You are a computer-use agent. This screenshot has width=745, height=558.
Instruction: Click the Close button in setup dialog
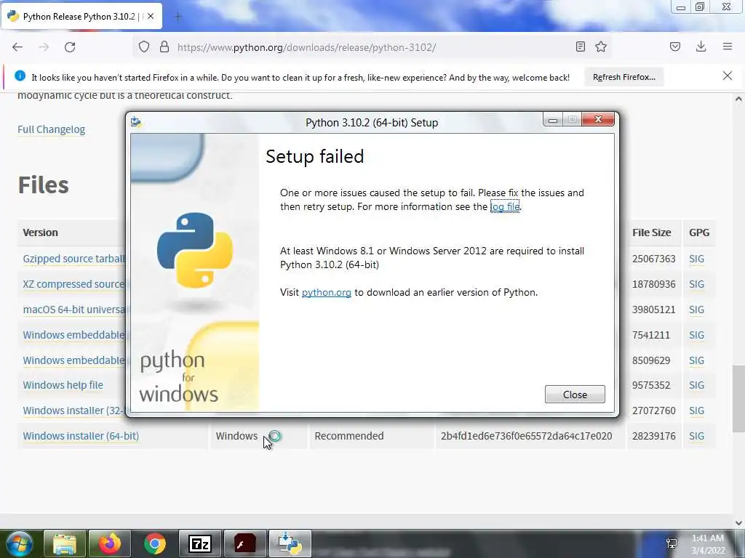tap(575, 395)
